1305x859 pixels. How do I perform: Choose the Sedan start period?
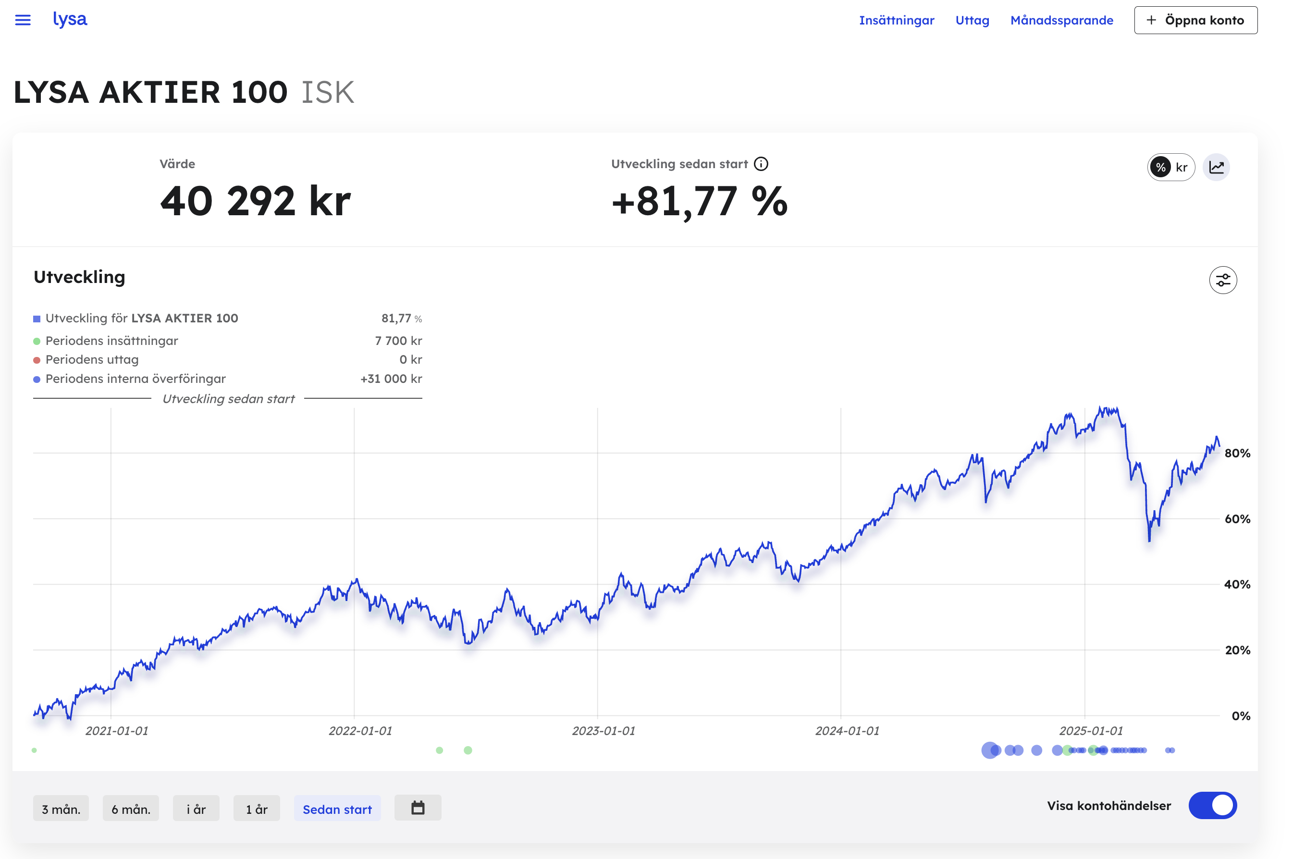point(337,809)
